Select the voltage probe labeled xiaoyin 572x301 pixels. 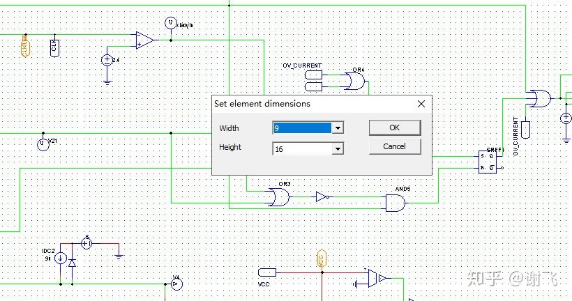[170, 23]
